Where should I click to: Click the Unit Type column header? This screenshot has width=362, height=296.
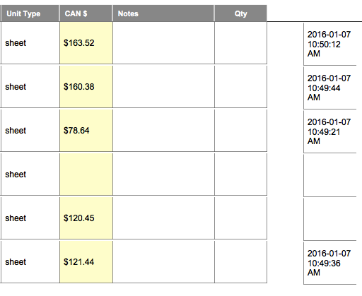coord(30,13)
